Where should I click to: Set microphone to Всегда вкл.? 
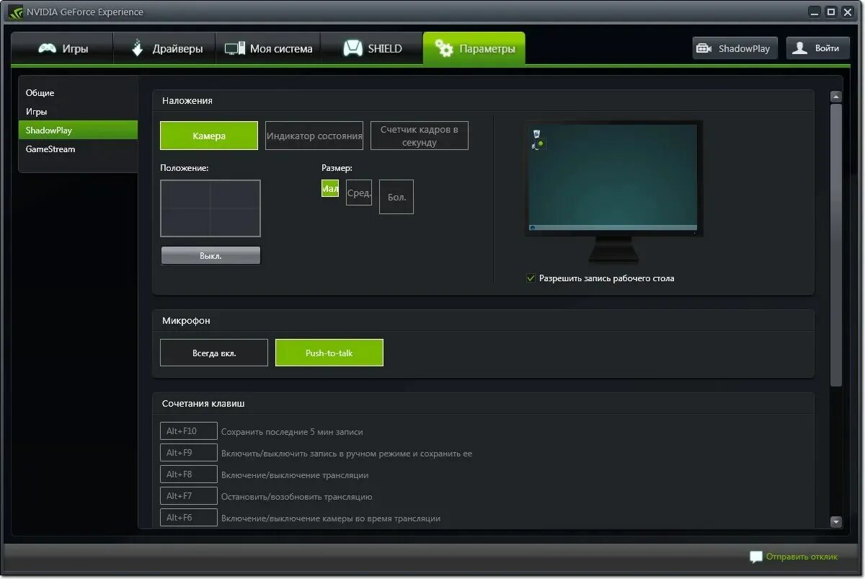pos(214,353)
